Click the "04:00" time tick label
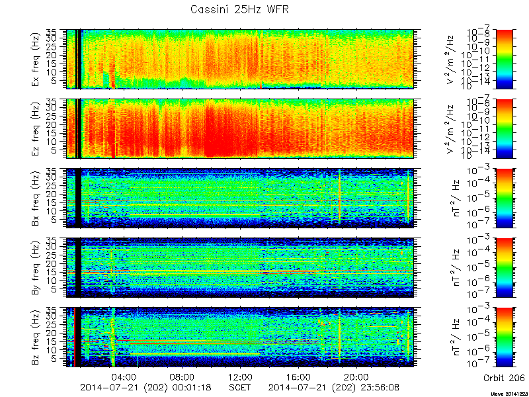 click(124, 376)
